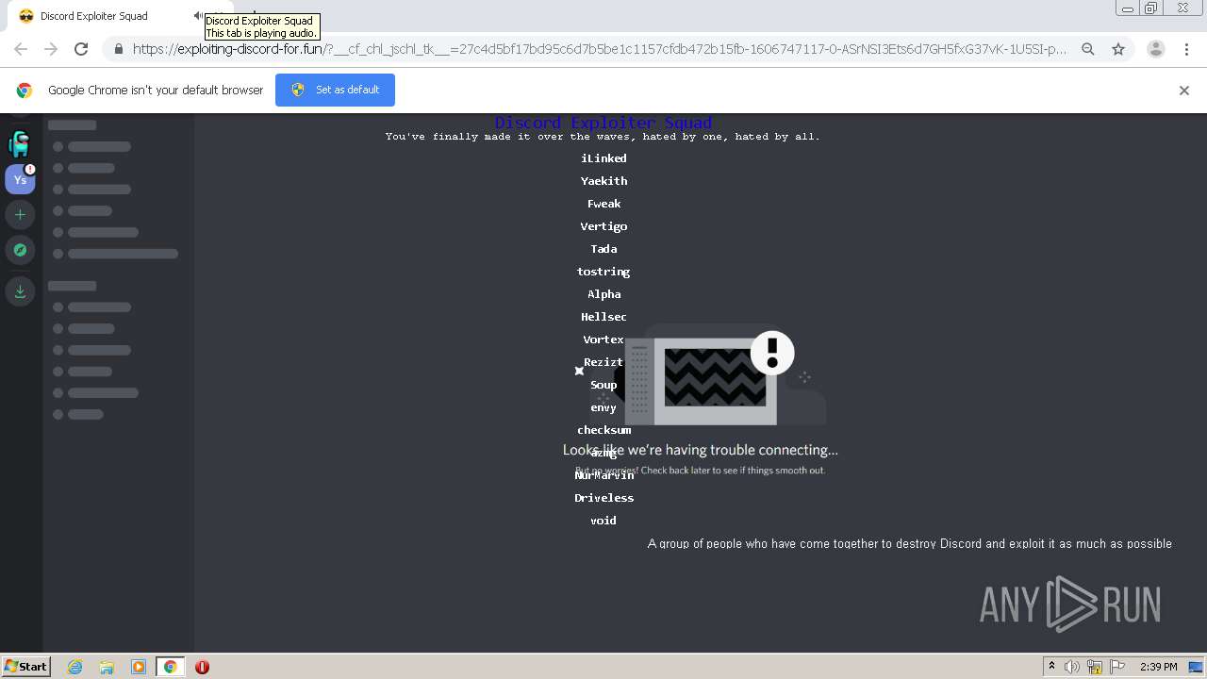Click the Show desktop button

click(1197, 667)
